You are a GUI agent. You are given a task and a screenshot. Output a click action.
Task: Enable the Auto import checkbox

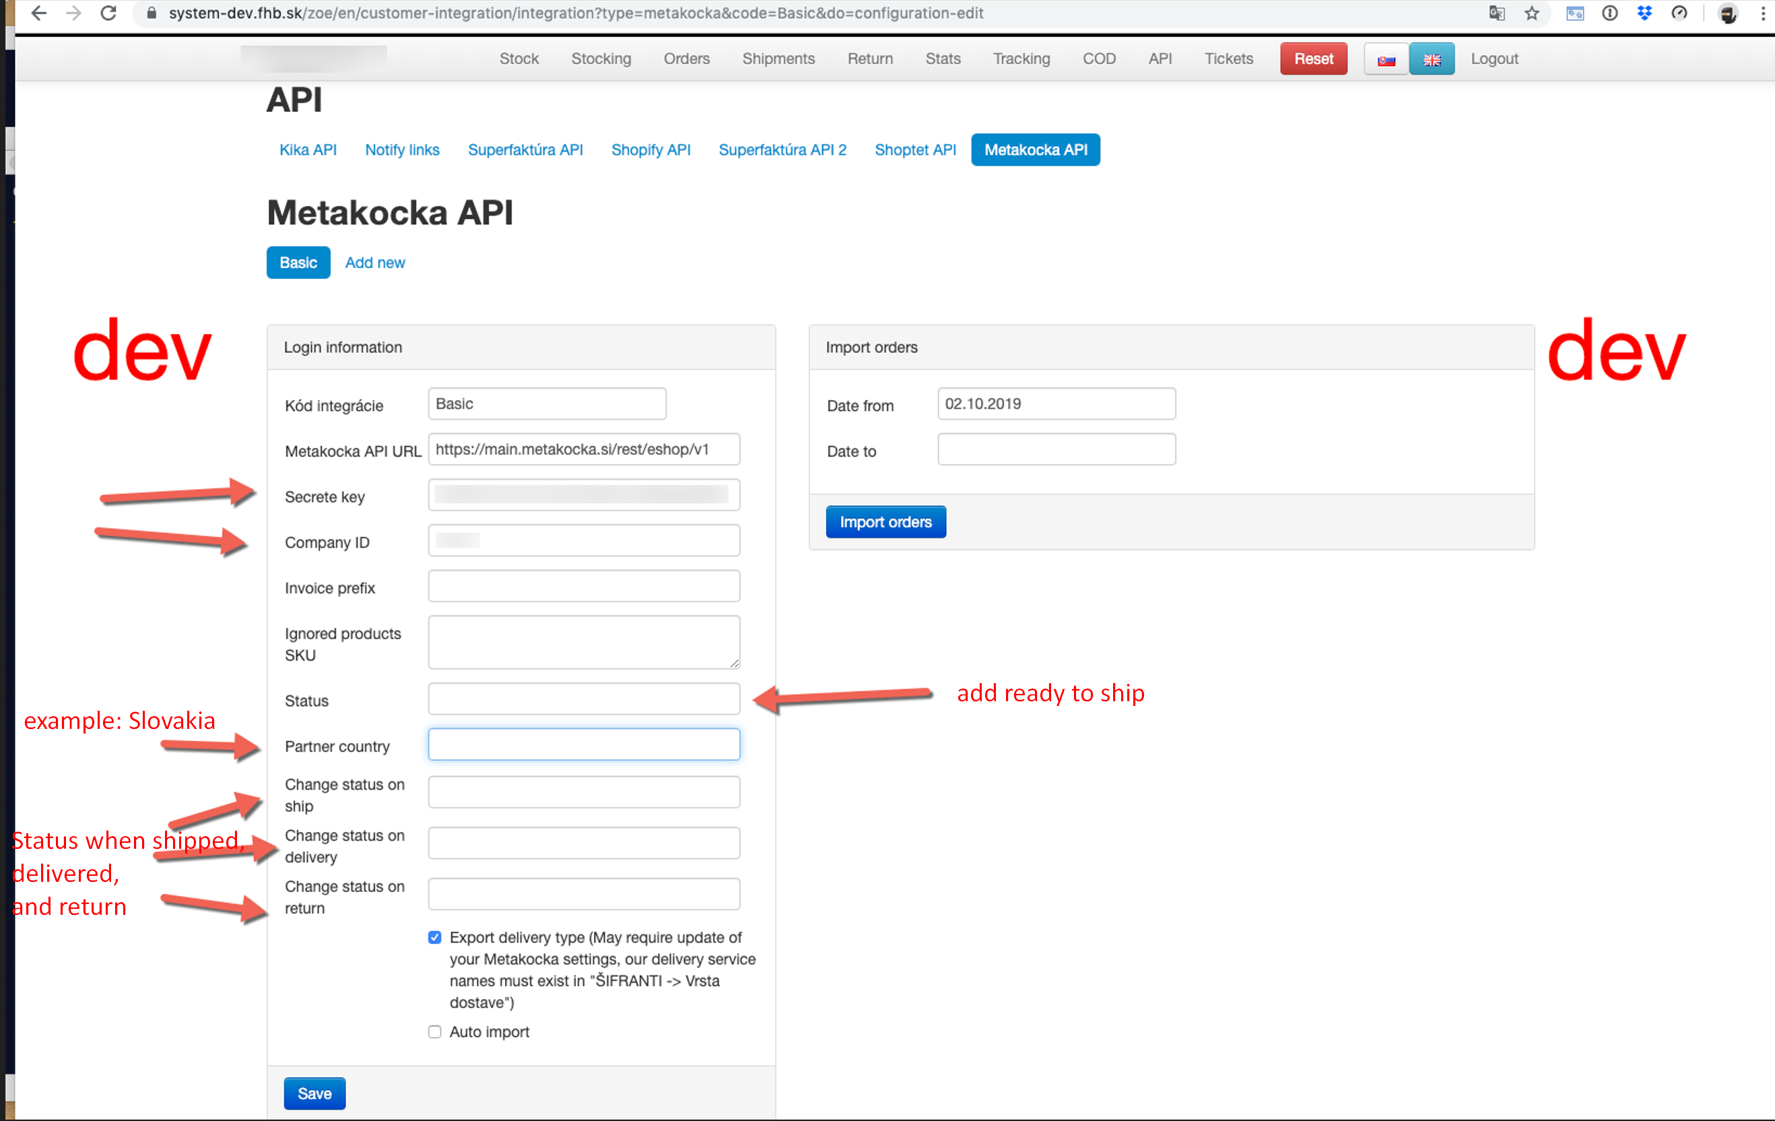tap(435, 1032)
